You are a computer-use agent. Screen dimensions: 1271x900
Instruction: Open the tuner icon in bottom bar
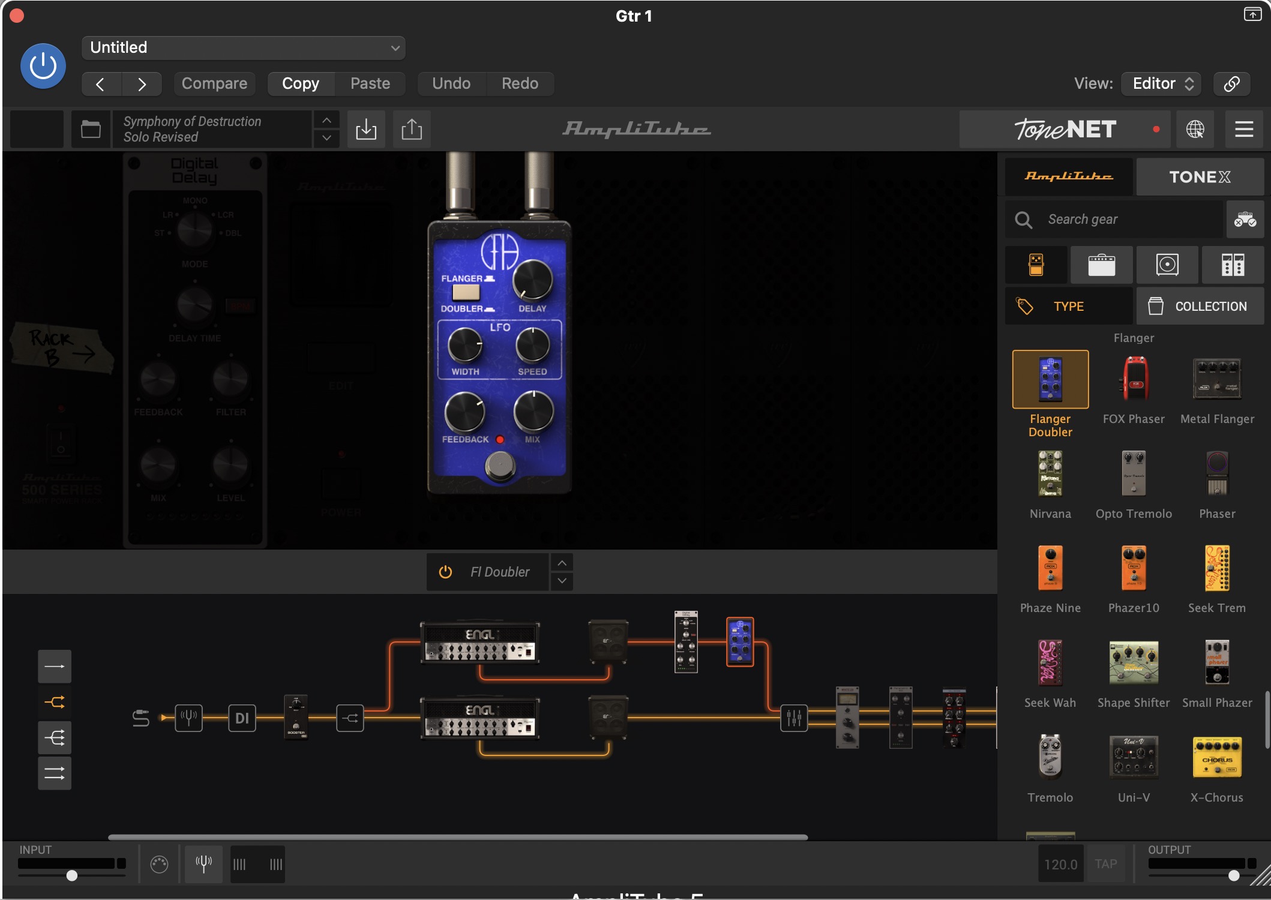point(203,864)
